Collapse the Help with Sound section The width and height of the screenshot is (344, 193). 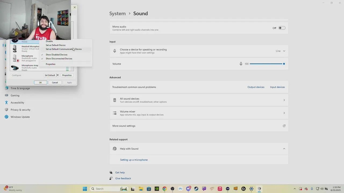click(x=284, y=149)
